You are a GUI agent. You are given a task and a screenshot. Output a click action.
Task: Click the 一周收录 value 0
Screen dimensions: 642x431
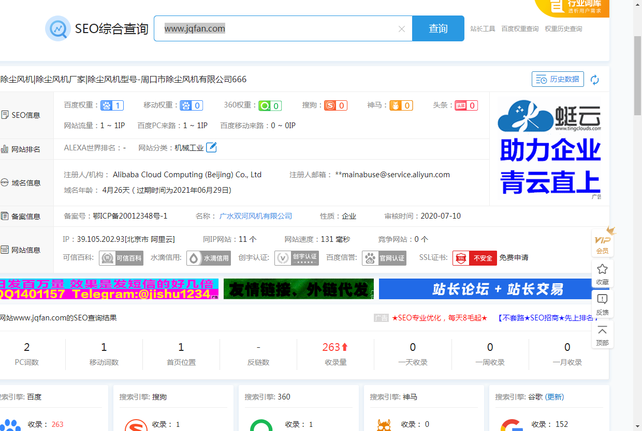coord(490,347)
